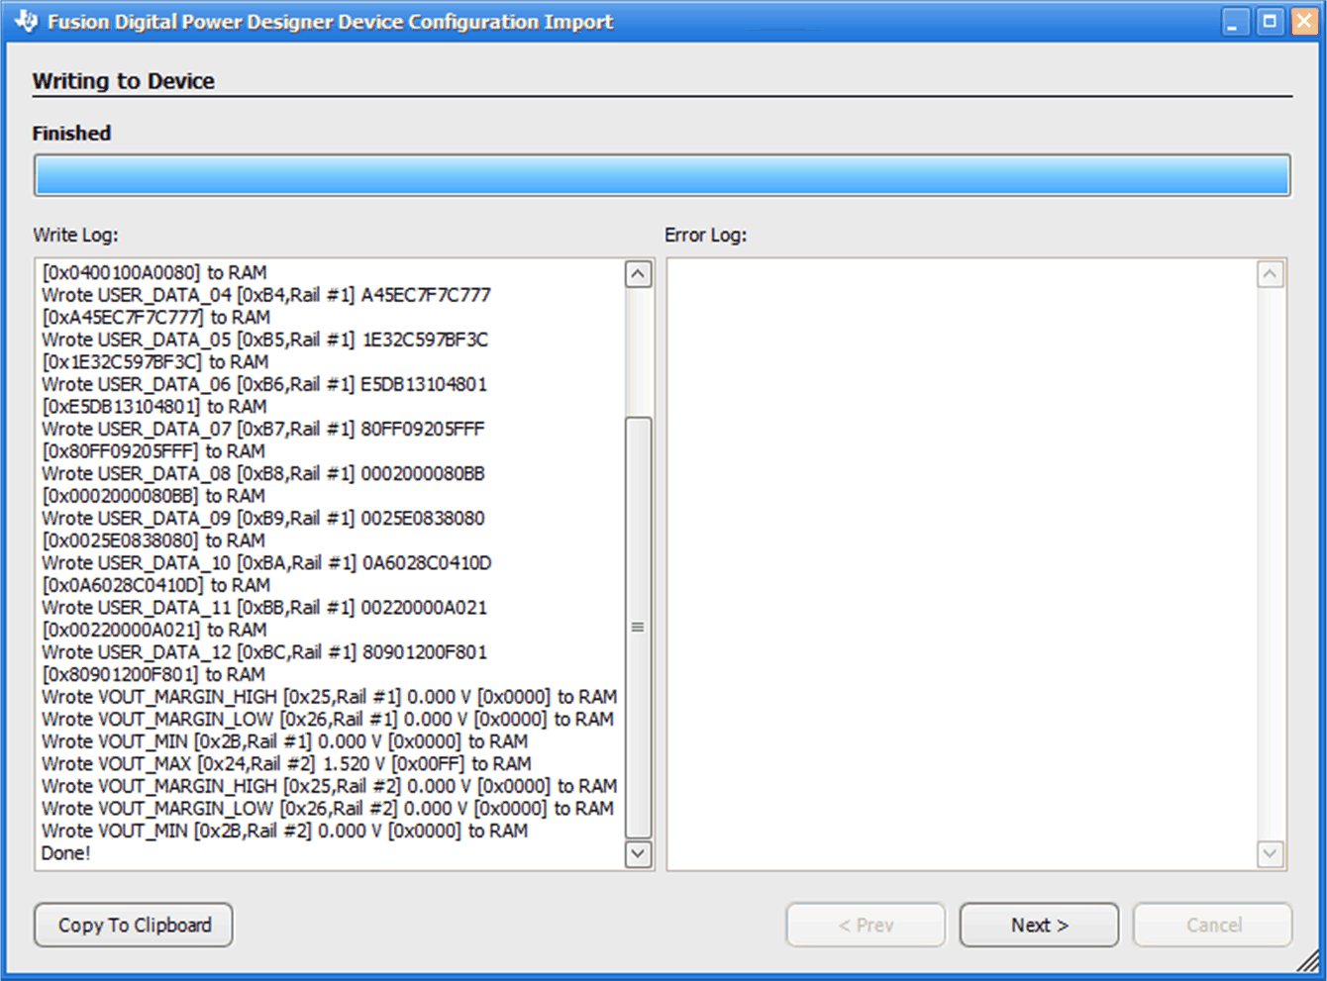Viewport: 1327px width, 981px height.
Task: Select VOUT_MARGIN_LOW Rail #2 log line
Action: click(328, 808)
